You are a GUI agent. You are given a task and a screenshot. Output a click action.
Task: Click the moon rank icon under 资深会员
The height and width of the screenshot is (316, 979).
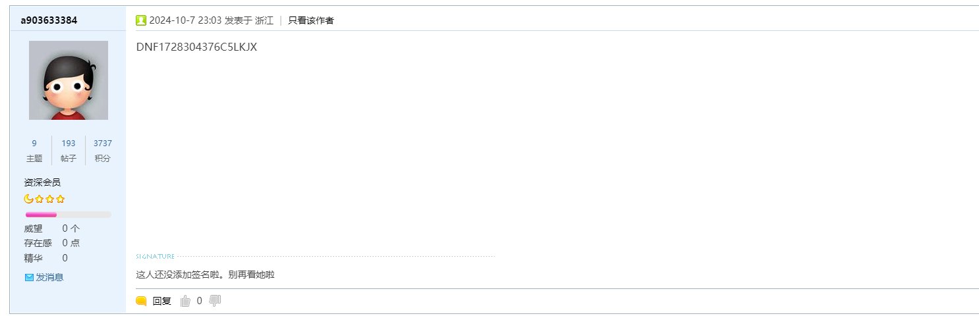click(x=28, y=199)
